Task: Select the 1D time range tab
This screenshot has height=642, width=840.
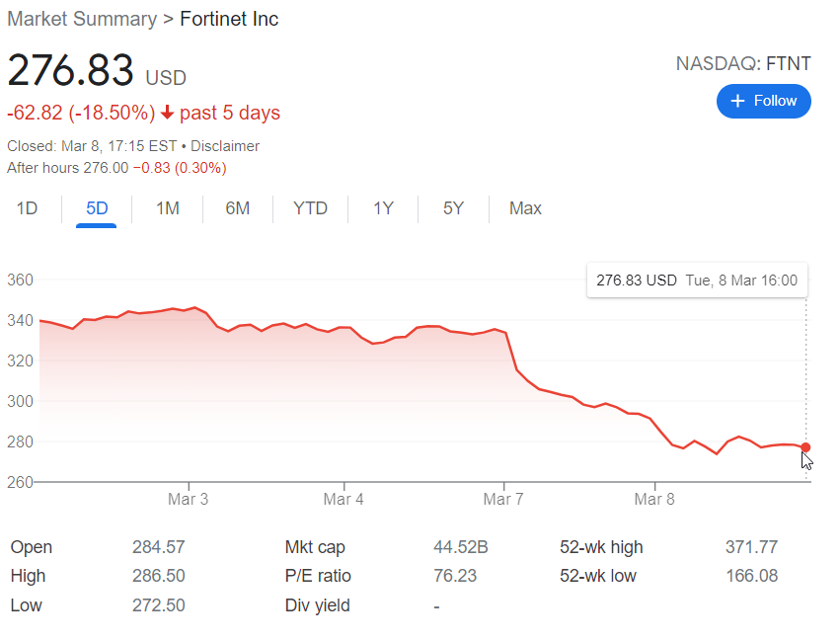Action: (28, 208)
